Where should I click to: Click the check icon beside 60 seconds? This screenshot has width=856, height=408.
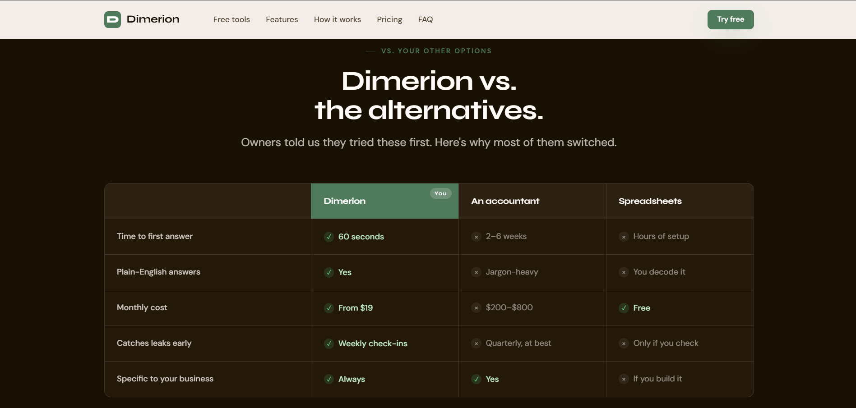(329, 237)
